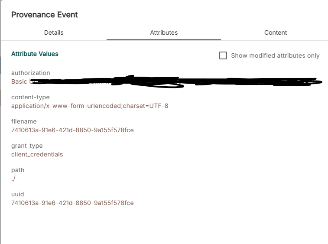Click the grant_type attribute name

point(27,146)
